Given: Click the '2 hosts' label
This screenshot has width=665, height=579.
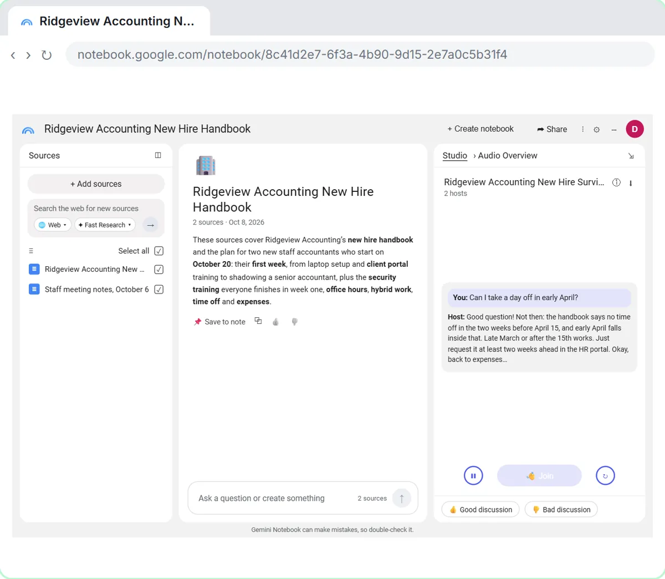Looking at the screenshot, I should [455, 194].
